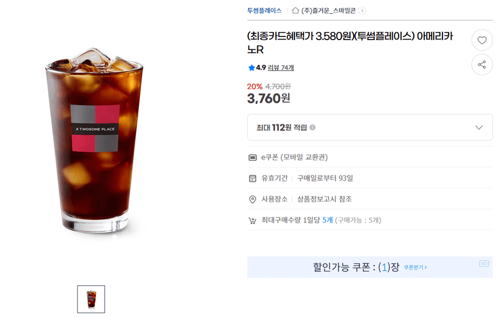Click the share icon button

click(482, 64)
